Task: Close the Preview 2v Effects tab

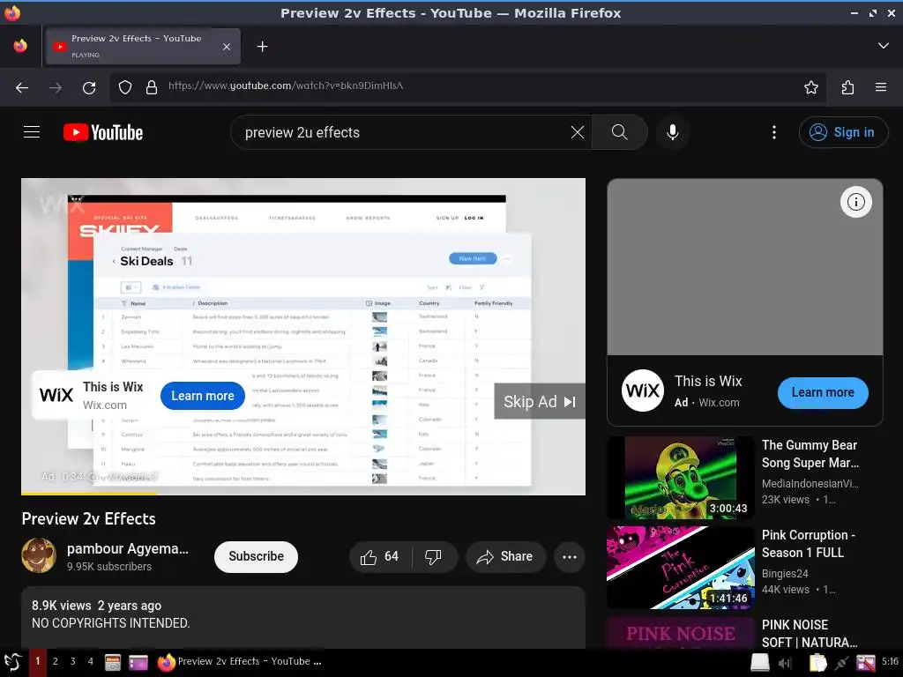Action: click(x=227, y=47)
